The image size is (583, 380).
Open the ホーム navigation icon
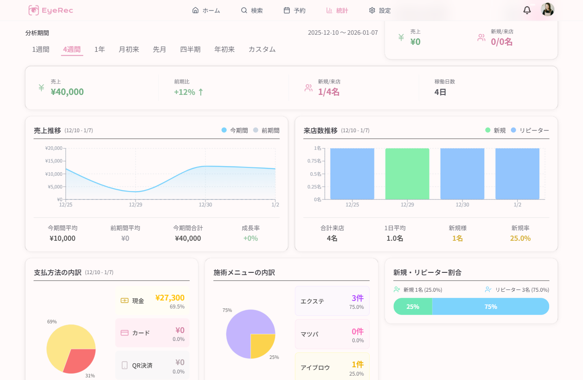click(x=195, y=10)
